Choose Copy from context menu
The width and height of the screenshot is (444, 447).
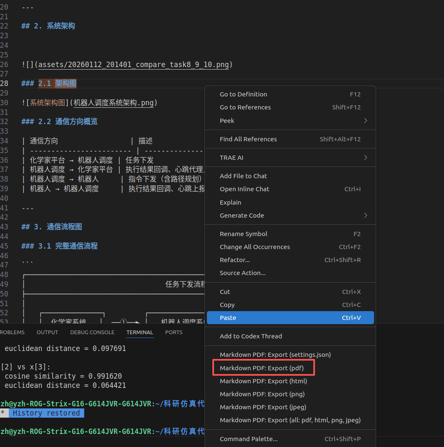coord(290,305)
